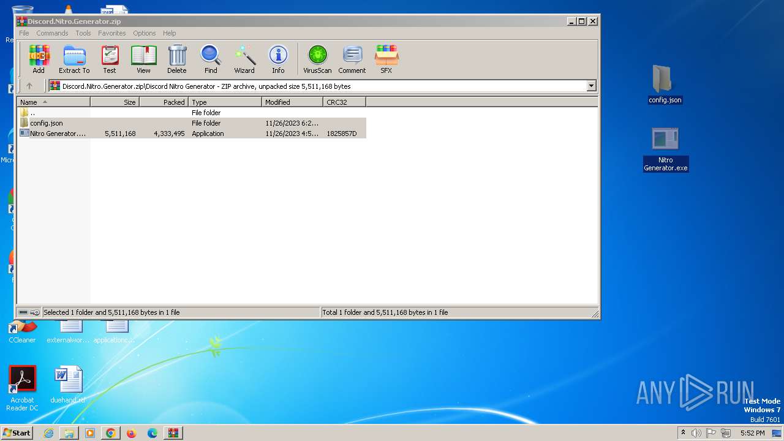Run the Test archive tool

tap(110, 59)
